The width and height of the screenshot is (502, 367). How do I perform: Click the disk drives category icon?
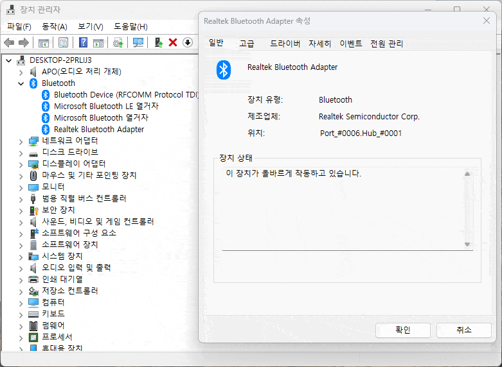(33, 154)
